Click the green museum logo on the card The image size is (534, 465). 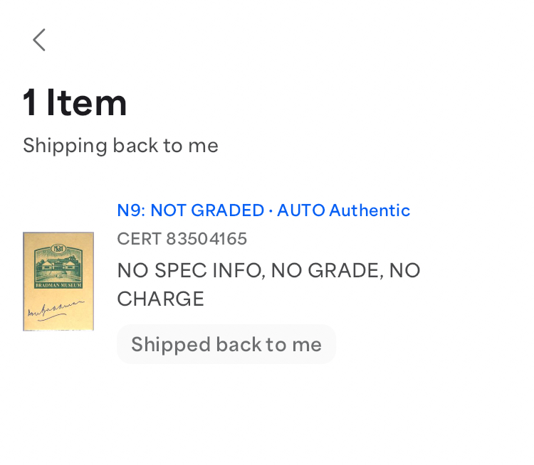click(x=58, y=267)
